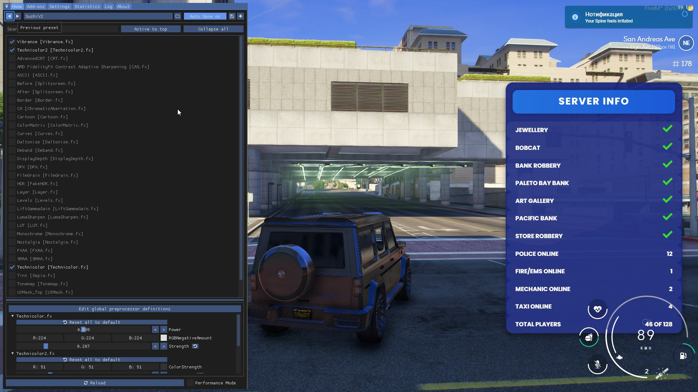Viewport: 698px width, 392px height.
Task: Add a new preset with plus icon
Action: [240, 16]
